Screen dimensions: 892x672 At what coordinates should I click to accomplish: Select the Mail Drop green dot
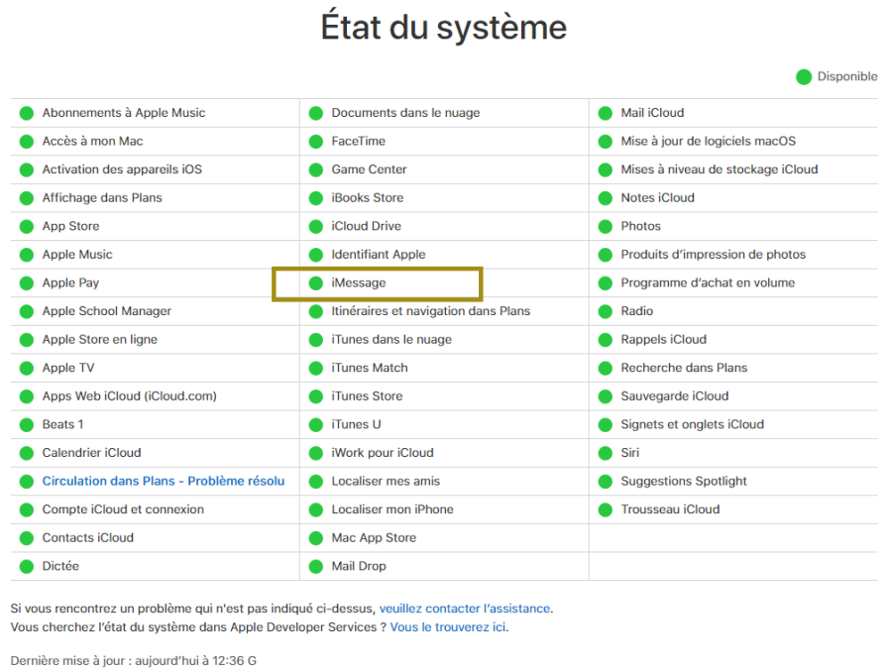pyautogui.click(x=316, y=567)
